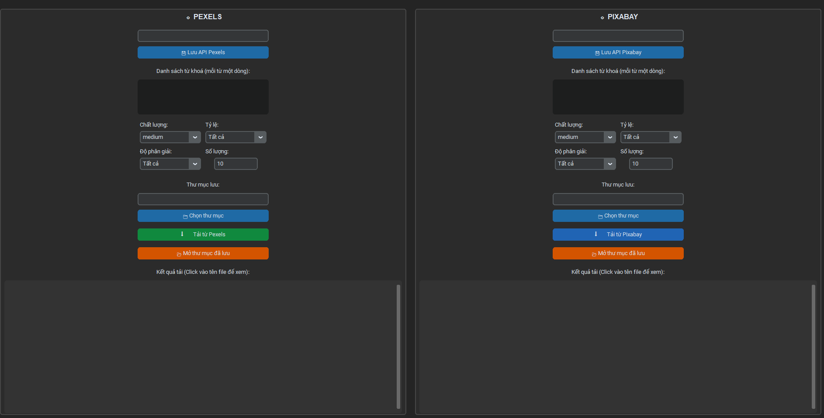Expand the Pexels Tỷ lệ dropdown

click(x=235, y=137)
